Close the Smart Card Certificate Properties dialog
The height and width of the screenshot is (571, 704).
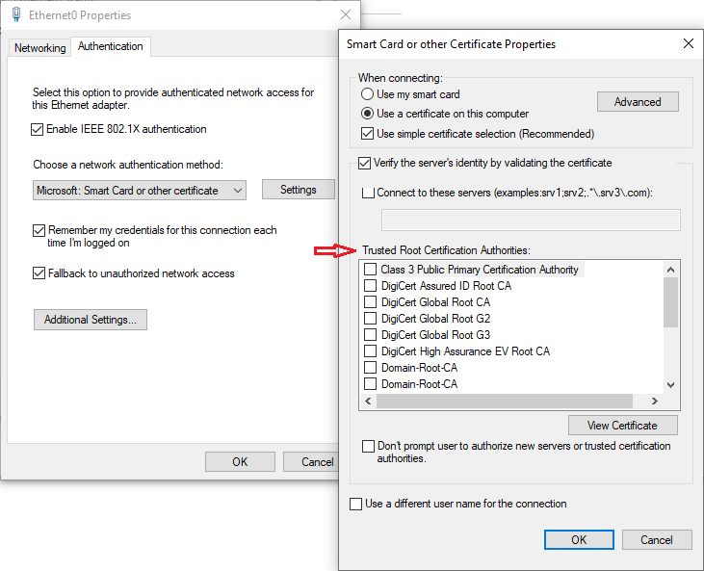(689, 43)
